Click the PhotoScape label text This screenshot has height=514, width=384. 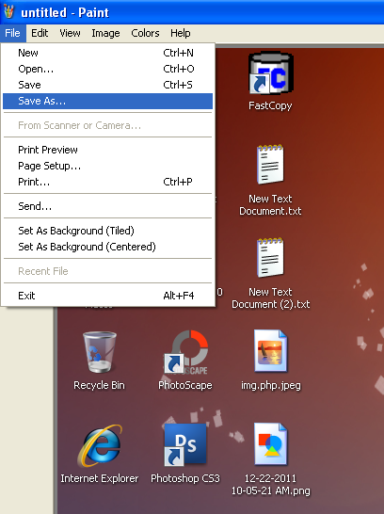(x=185, y=386)
